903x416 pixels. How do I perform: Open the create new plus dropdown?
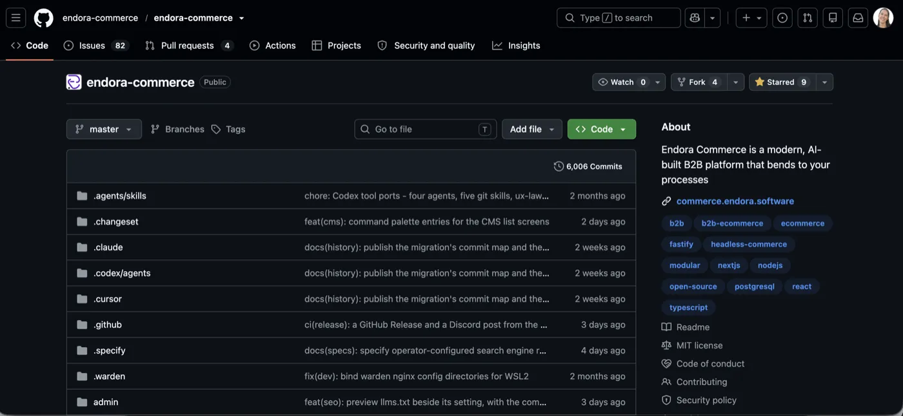[751, 18]
